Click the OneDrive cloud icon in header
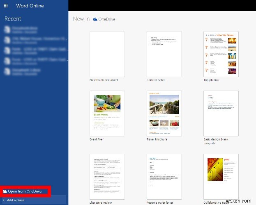The image size is (256, 205). 95,19
